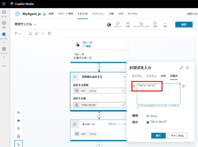The image size is (198, 147).
Task: Click the 挿入 insert button
Action: [158, 135]
